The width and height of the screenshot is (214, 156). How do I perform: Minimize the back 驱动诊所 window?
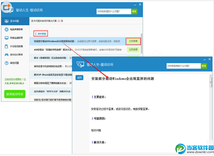click(135, 5)
